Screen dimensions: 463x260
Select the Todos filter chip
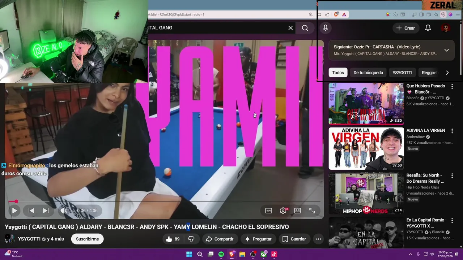coord(338,73)
